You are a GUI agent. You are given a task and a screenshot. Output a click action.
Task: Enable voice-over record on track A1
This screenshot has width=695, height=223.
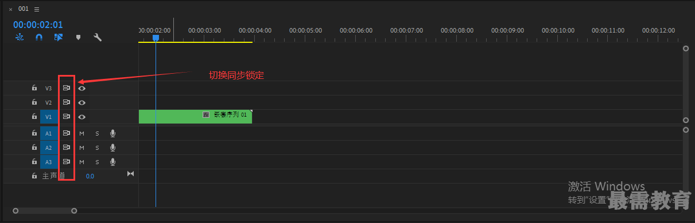113,133
